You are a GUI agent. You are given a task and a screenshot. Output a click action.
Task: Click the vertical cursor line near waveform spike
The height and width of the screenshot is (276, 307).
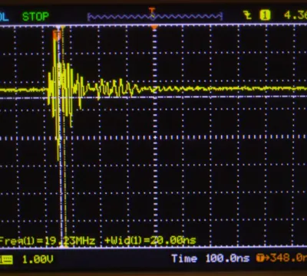[61, 136]
